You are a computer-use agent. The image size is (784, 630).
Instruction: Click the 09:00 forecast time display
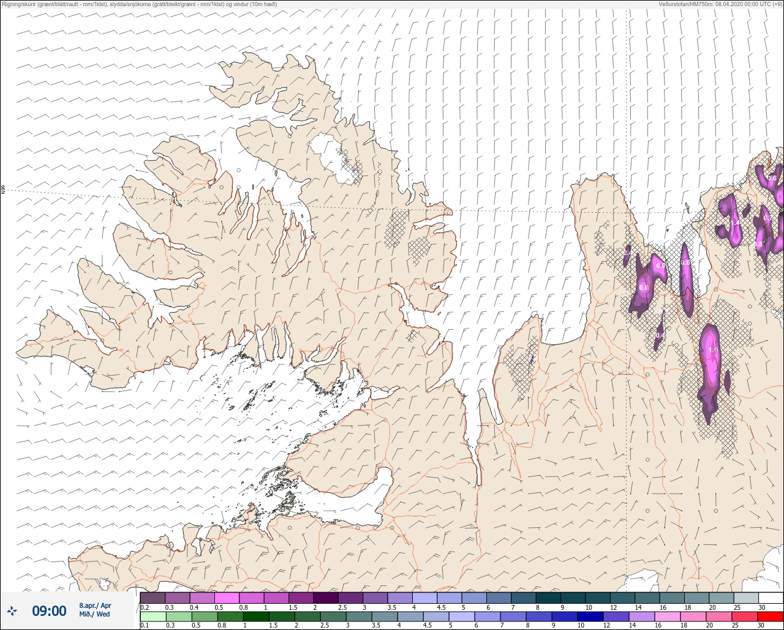coord(49,610)
